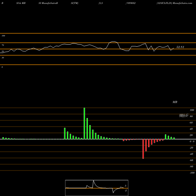Image resolution: width=196 pixels, height=196 pixels.
Task: Click the RSI axis label 30
Action: pyautogui.click(x=3, y=58)
